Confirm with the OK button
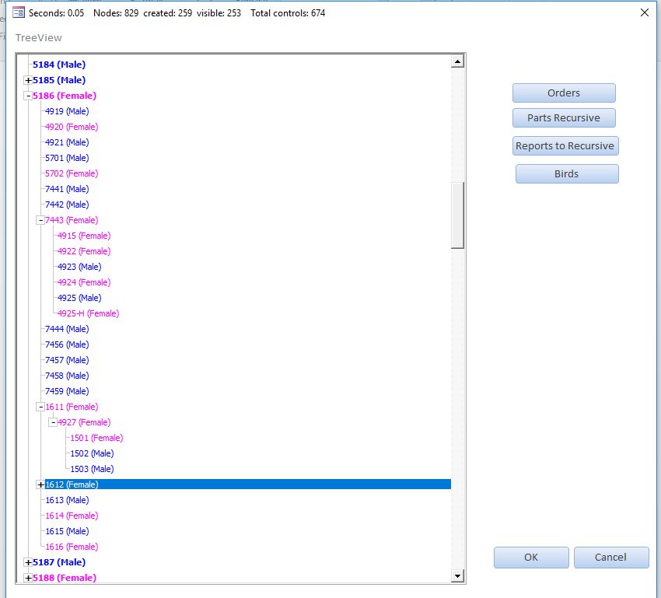Viewport: 661px width, 598px height. (x=531, y=557)
